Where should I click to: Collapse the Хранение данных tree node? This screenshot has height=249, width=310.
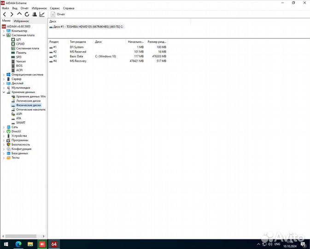(x=4, y=92)
